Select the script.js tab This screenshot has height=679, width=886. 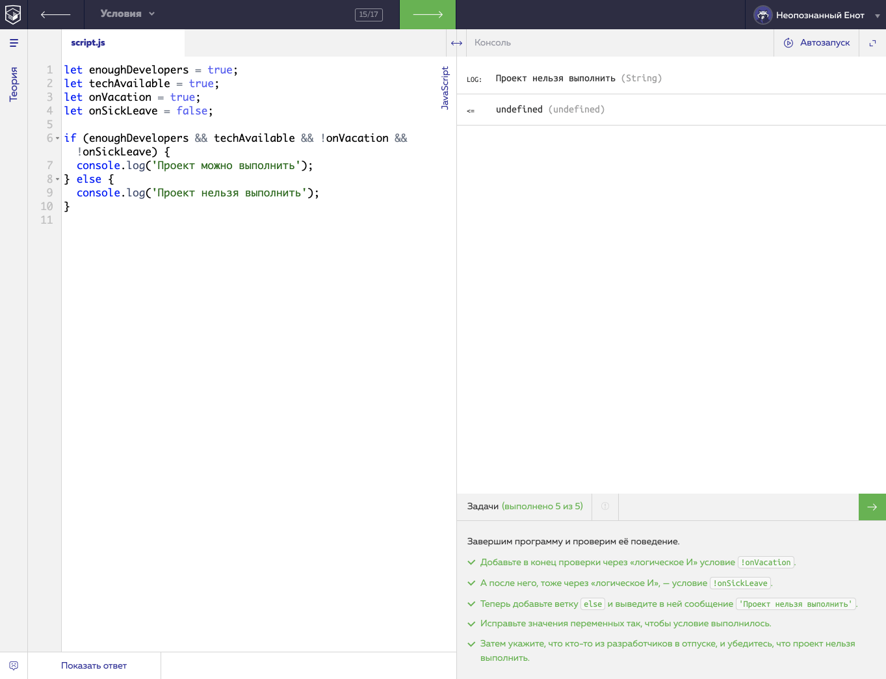click(88, 43)
